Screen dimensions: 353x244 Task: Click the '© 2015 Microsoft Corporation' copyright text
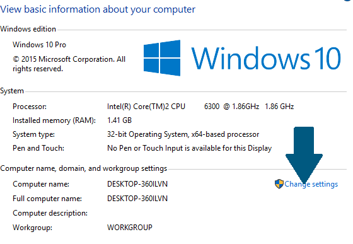(x=69, y=64)
